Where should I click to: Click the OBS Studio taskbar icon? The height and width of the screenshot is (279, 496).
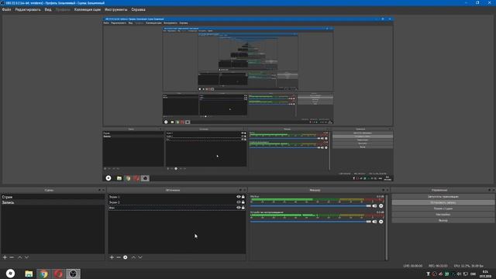73,274
